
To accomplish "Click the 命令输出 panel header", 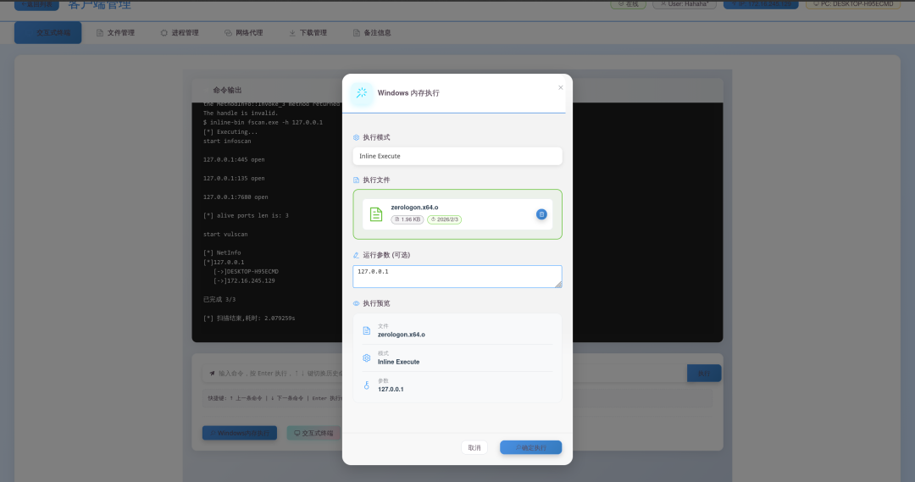I will [x=457, y=91].
